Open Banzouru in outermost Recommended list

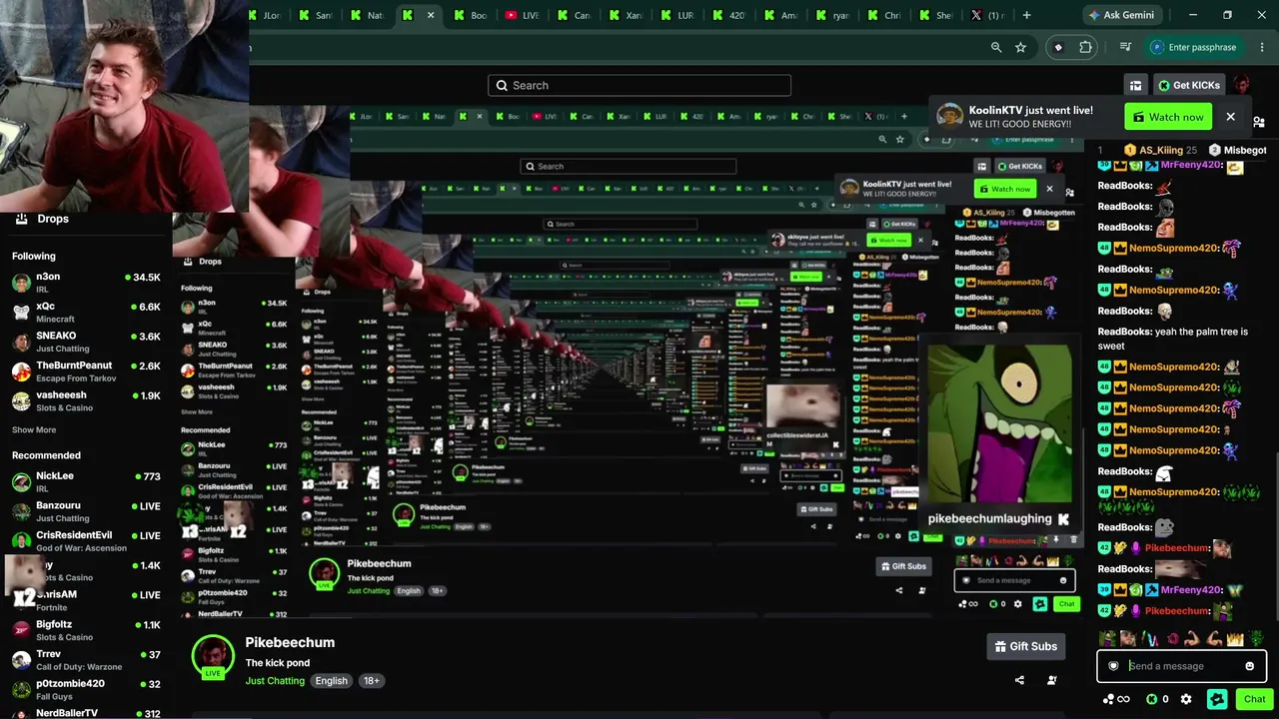pos(86,511)
